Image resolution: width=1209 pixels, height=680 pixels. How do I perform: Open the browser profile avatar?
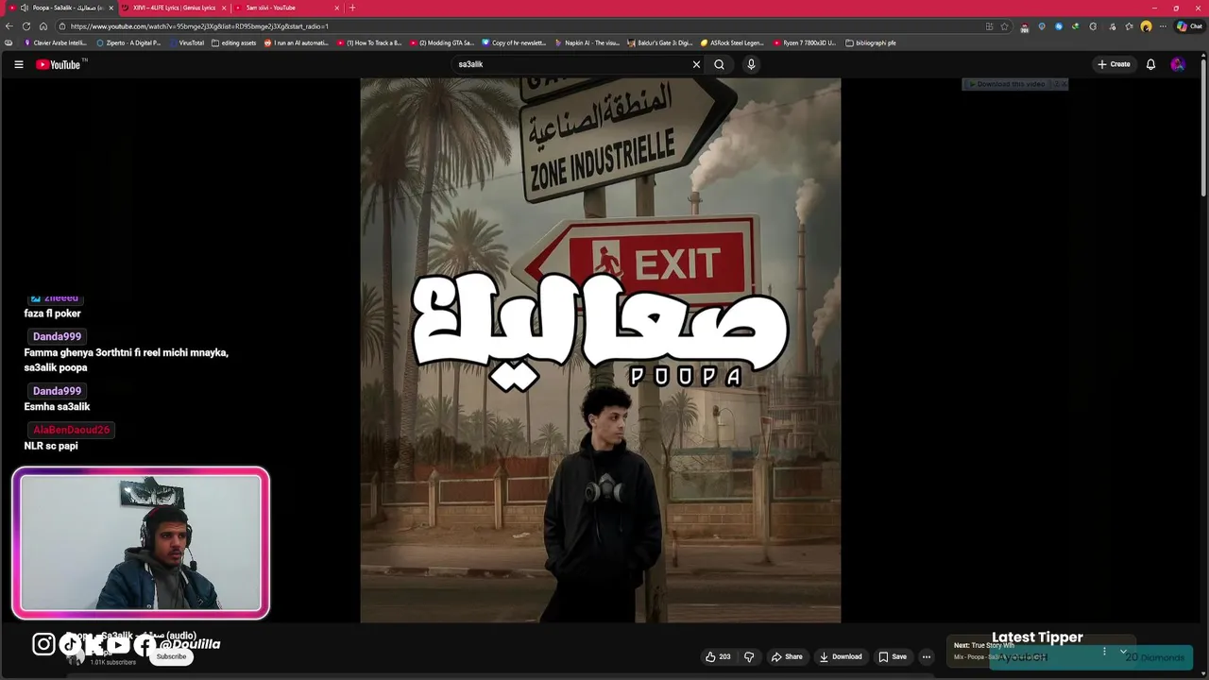pos(1146,26)
